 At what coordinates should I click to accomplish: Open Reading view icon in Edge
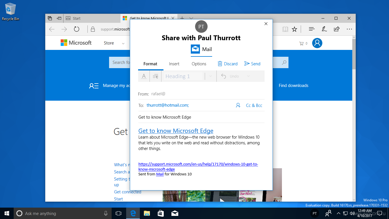tap(285, 29)
